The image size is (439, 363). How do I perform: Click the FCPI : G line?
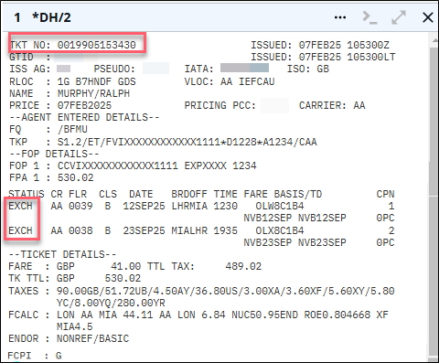pyautogui.click(x=35, y=356)
